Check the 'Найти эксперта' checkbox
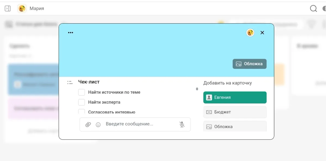This screenshot has width=326, height=161. pos(82,102)
